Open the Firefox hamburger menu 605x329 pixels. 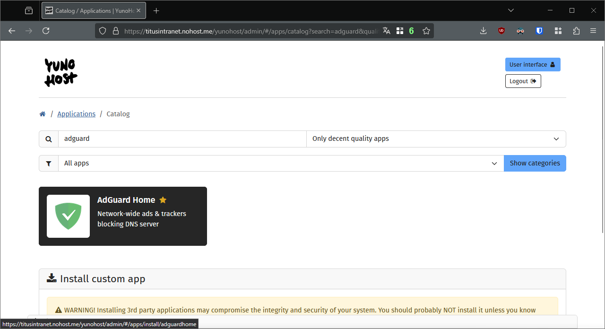pyautogui.click(x=593, y=31)
